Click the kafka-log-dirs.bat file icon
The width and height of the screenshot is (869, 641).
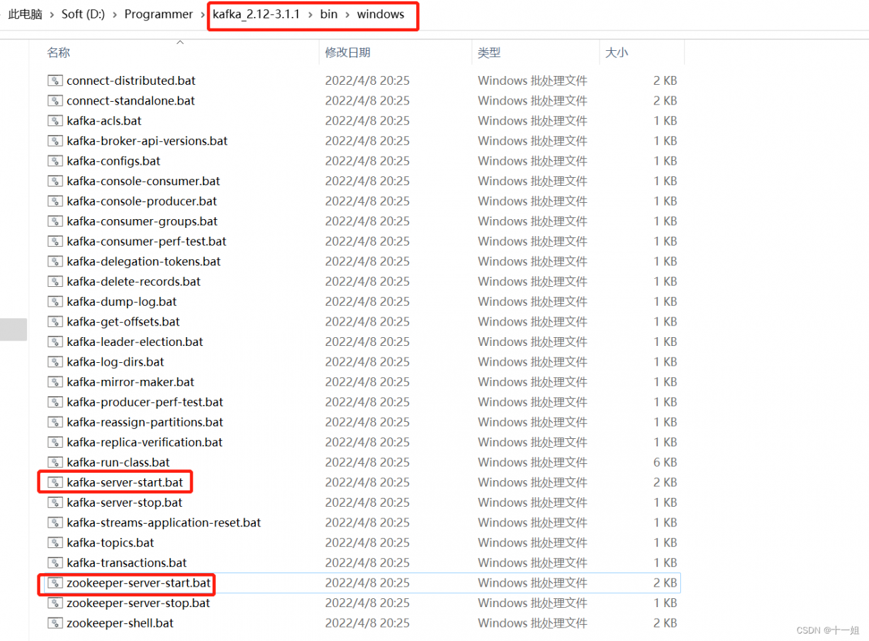(55, 362)
